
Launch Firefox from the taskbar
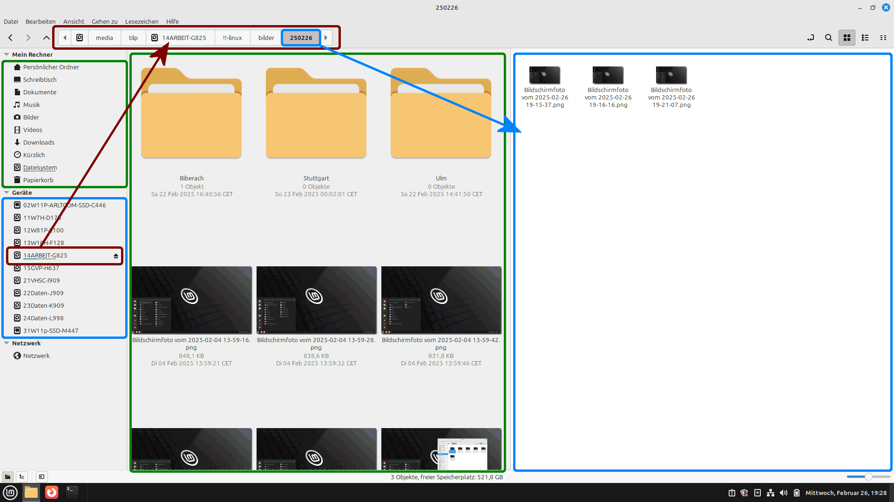(52, 492)
